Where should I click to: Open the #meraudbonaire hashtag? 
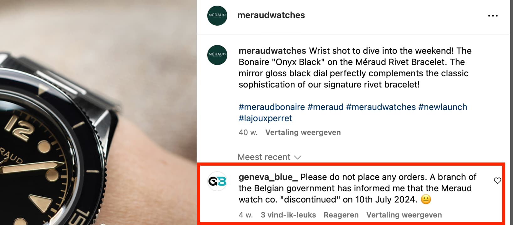pos(272,107)
